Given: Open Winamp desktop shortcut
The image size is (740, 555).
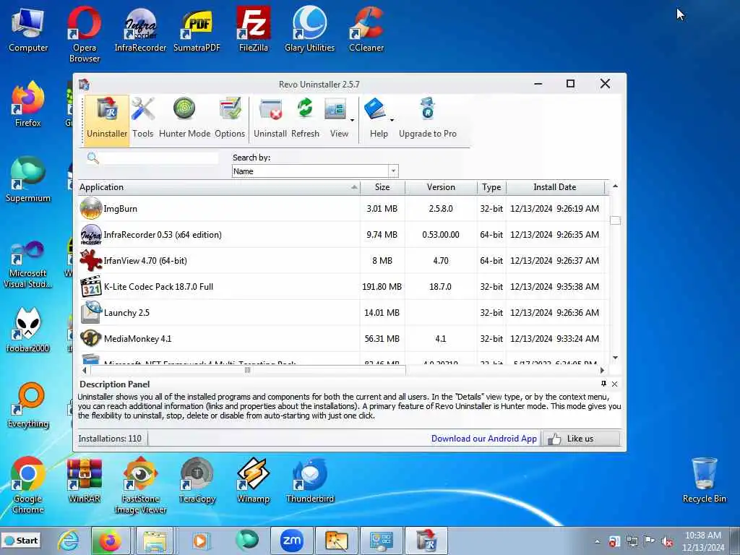Looking at the screenshot, I should tap(254, 481).
